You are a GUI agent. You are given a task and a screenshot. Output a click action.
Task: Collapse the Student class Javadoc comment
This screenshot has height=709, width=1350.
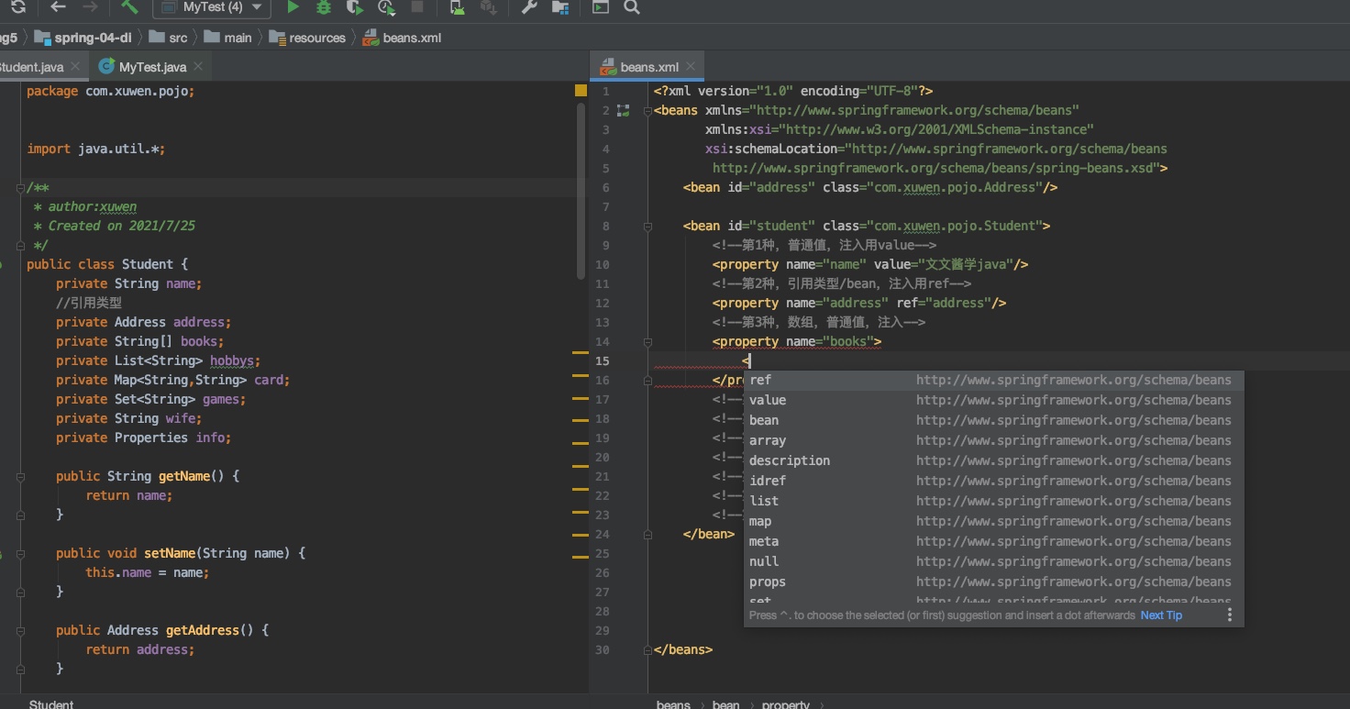pyautogui.click(x=20, y=188)
